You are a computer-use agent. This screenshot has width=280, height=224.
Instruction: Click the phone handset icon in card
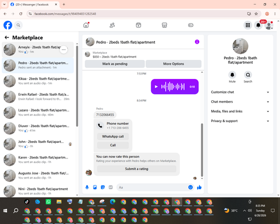(x=100, y=125)
